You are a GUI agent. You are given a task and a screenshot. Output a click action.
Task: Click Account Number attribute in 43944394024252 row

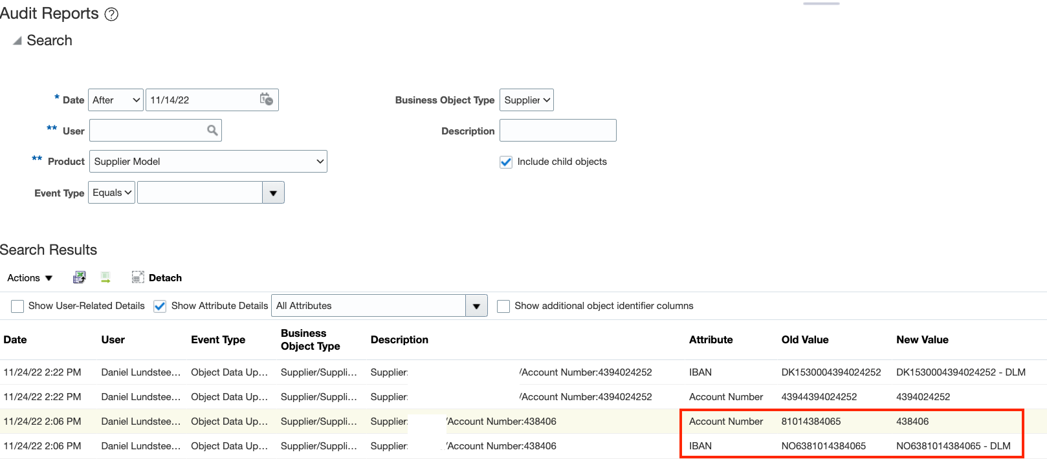point(726,397)
